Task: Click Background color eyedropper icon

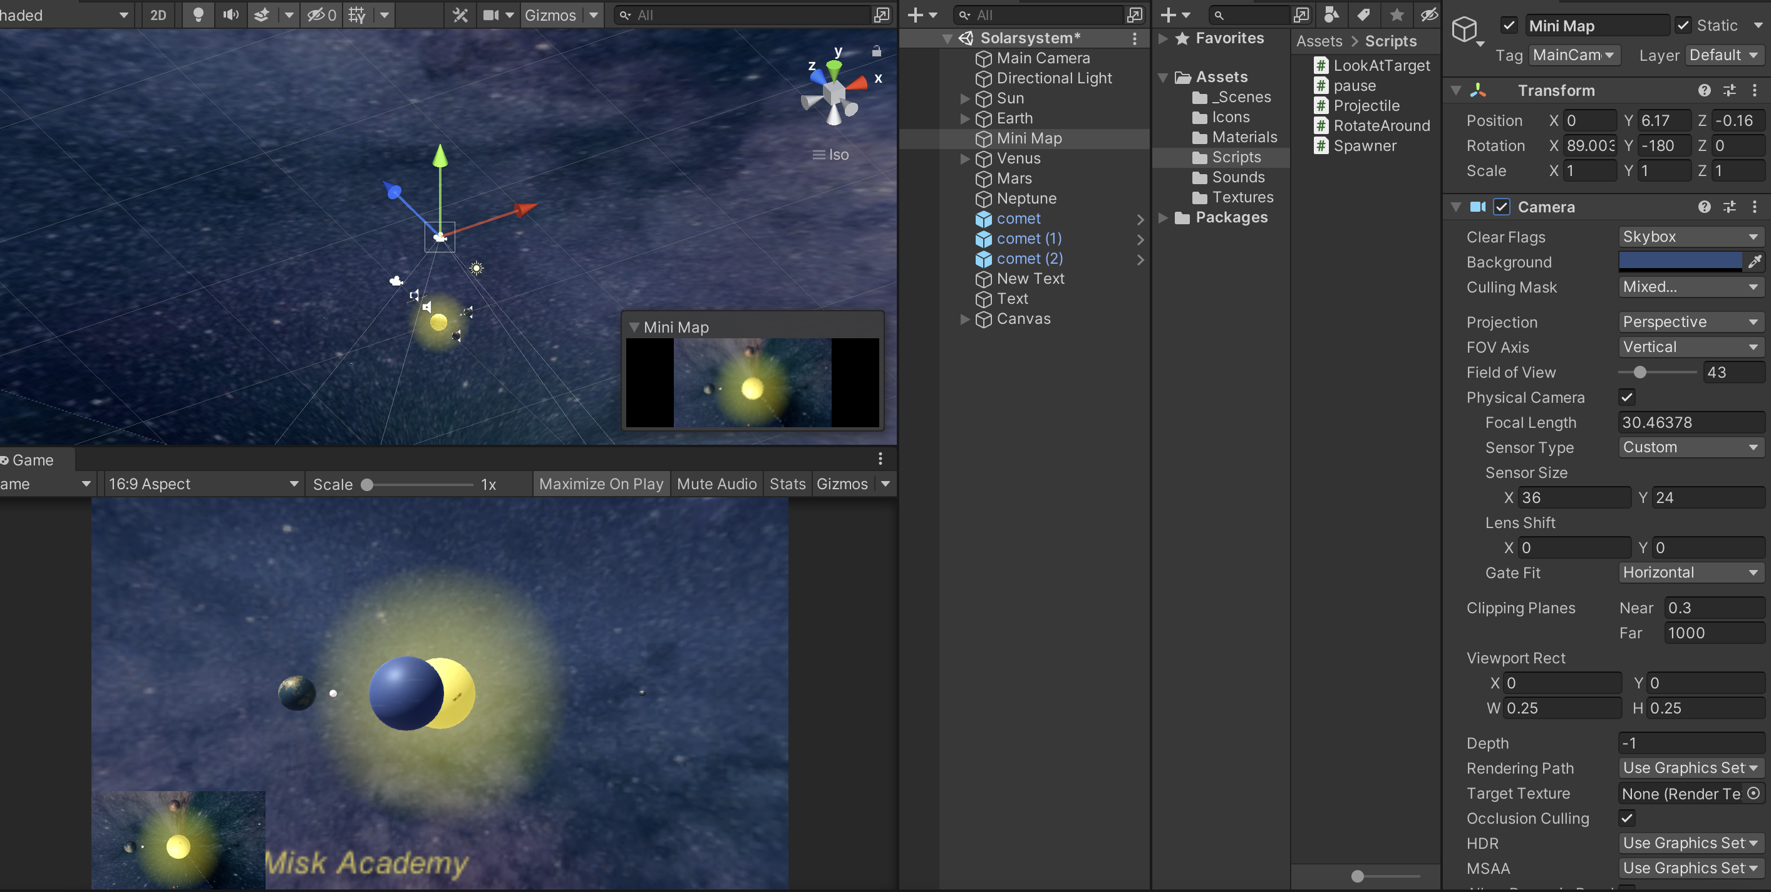Action: (1755, 261)
